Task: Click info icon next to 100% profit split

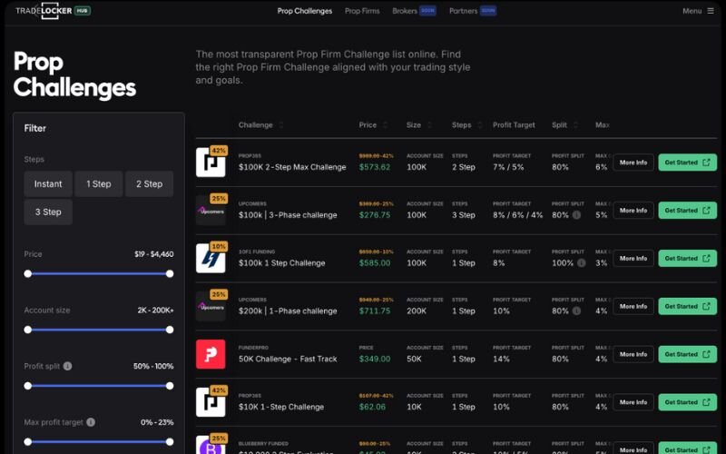Action: click(x=581, y=263)
